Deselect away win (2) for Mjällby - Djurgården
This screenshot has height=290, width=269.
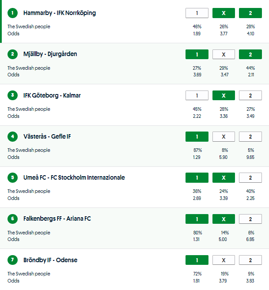[x=250, y=54]
